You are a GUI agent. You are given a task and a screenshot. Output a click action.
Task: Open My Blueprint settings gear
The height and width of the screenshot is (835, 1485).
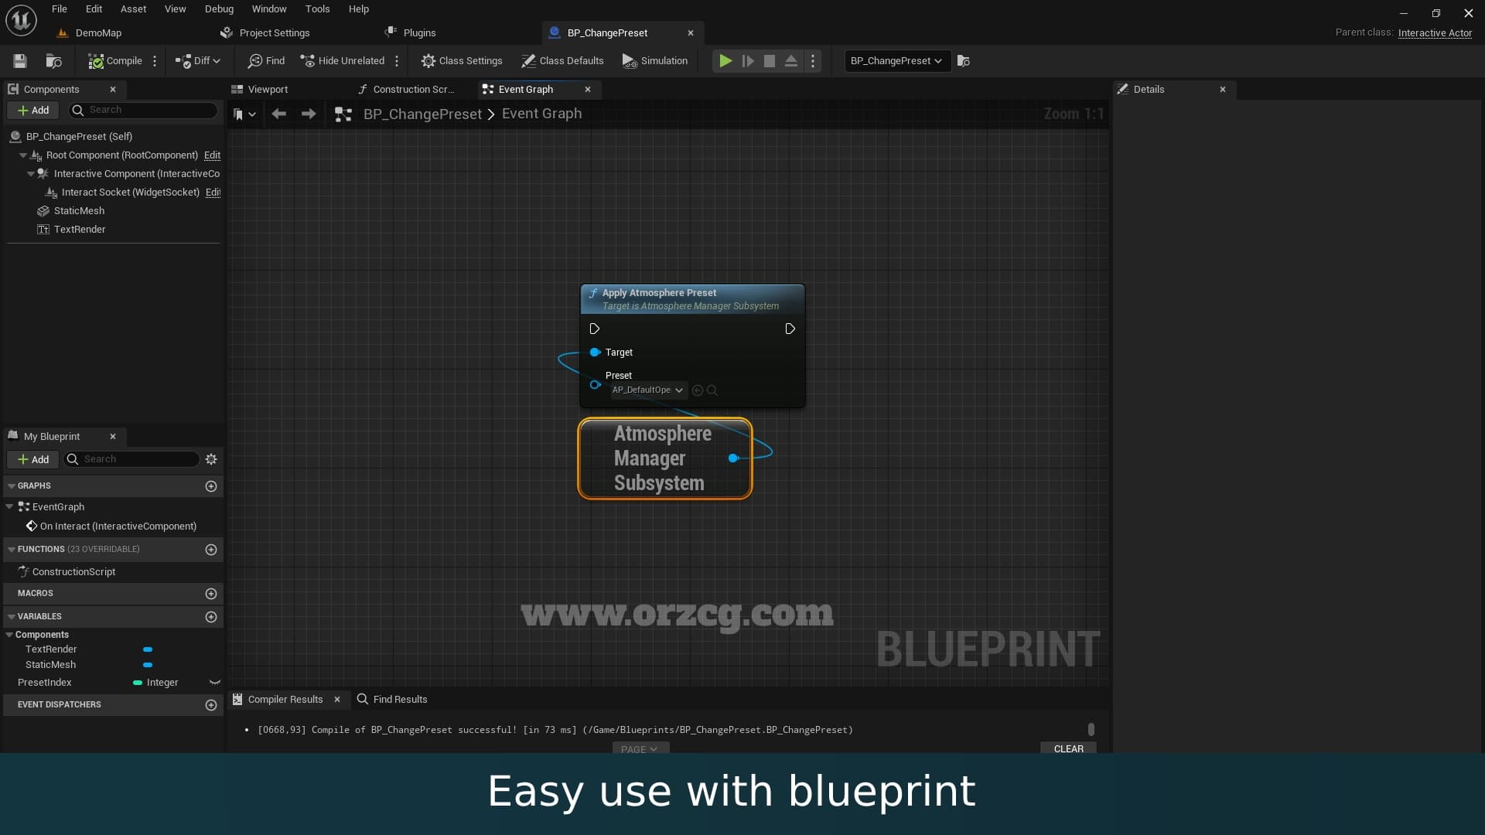point(211,460)
